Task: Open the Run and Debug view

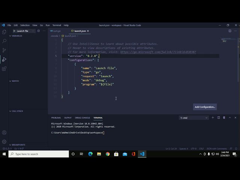Action: [4, 59]
